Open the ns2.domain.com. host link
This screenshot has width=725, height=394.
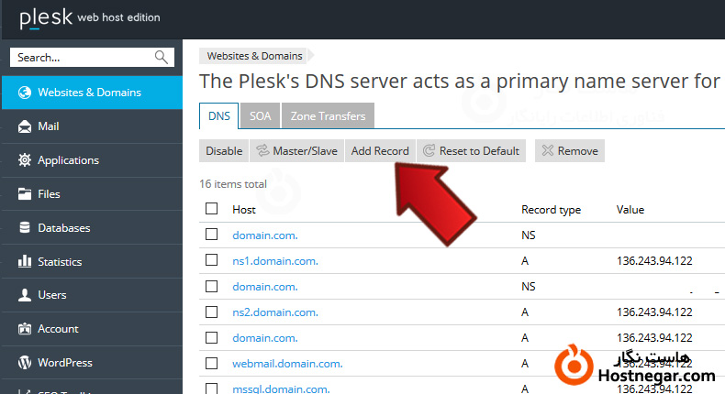[274, 312]
